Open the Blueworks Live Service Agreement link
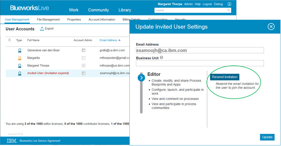The width and height of the screenshot is (281, 146). click(x=40, y=141)
